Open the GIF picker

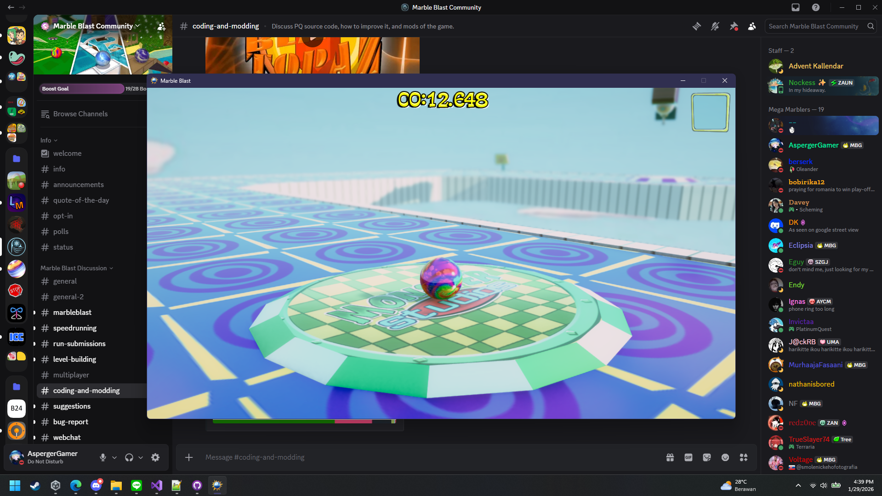(689, 457)
